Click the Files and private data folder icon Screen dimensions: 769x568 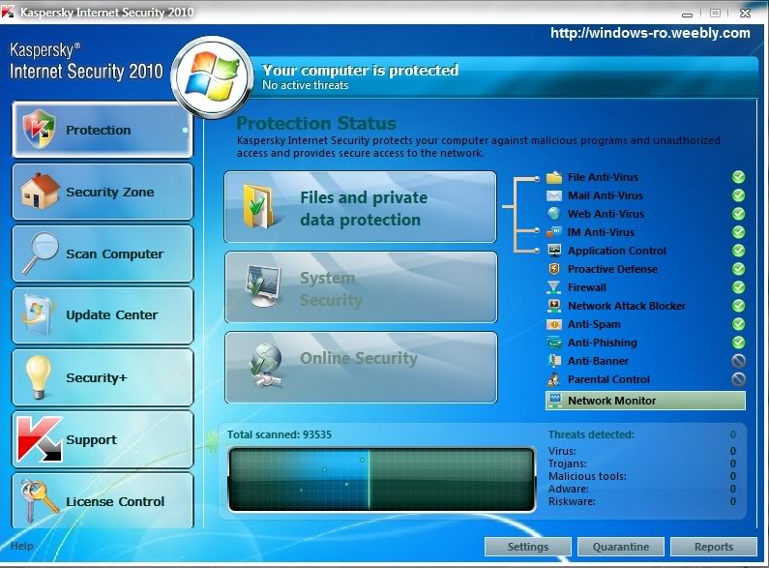pyautogui.click(x=258, y=206)
